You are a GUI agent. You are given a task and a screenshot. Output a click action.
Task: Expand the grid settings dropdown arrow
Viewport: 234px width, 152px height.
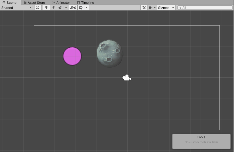point(86,8)
